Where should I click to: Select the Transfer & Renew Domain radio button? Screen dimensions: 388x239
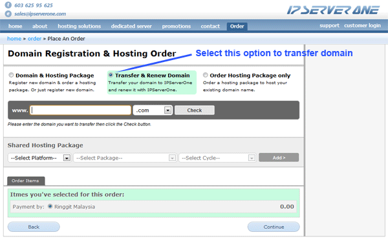[x=111, y=75]
